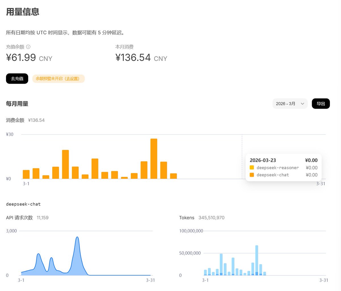
Task: Click the 本月消费 label
Action: coord(124,47)
